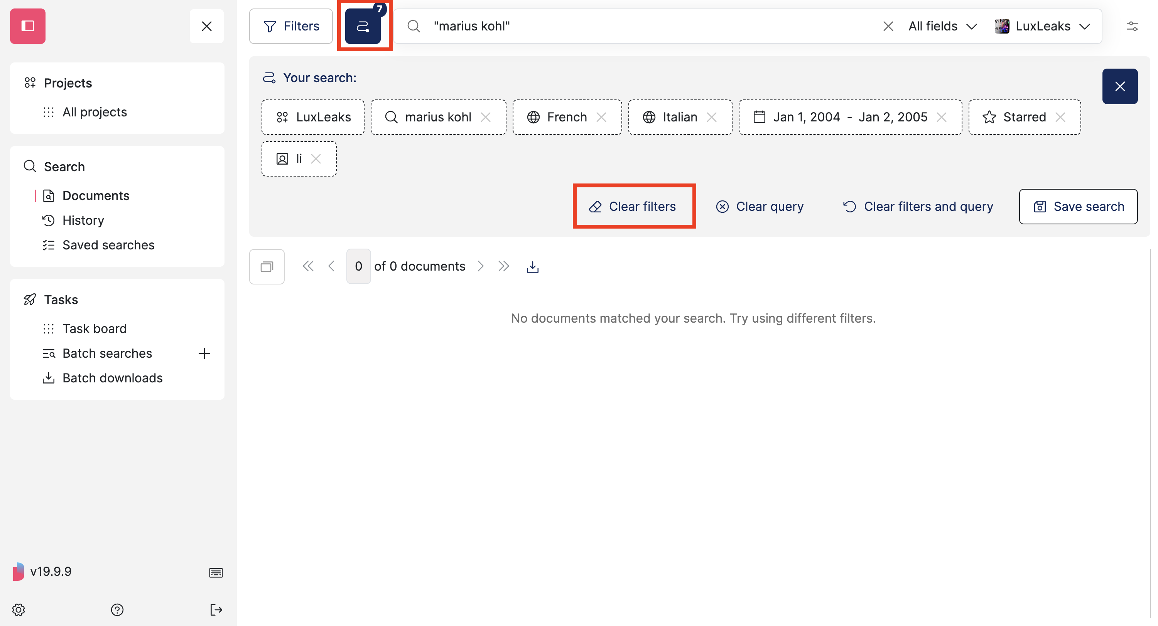This screenshot has height=626, width=1158.
Task: Open the All fields dropdown
Action: [x=942, y=26]
